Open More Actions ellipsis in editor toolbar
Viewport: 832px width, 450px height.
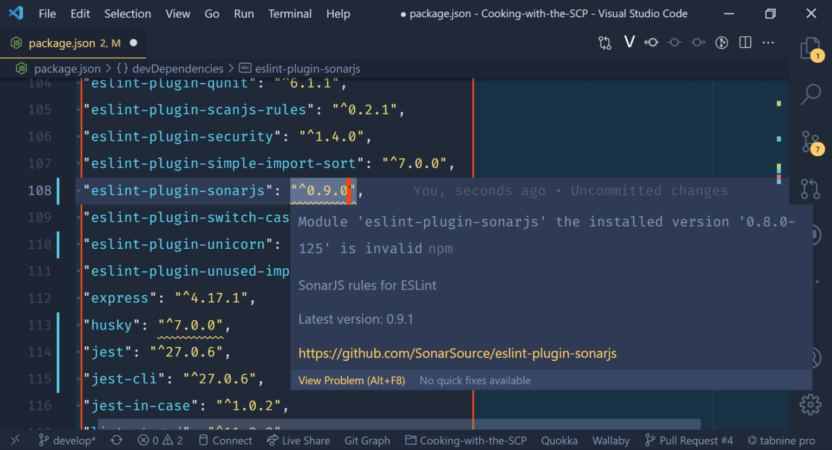[768, 42]
